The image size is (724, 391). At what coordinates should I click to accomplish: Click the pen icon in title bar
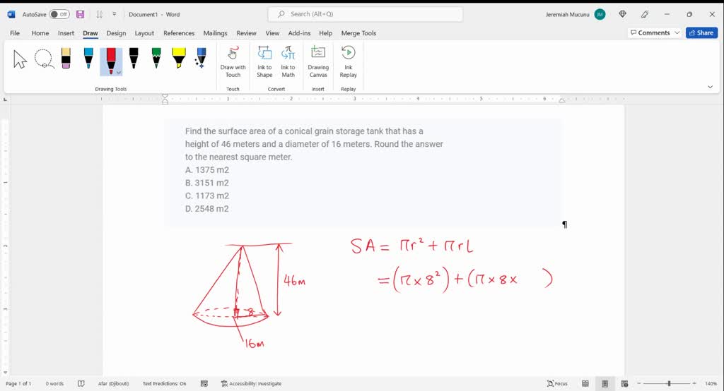[645, 14]
